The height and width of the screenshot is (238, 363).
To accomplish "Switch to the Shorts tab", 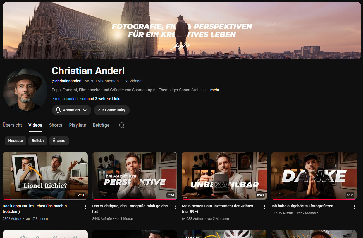I will tap(55, 125).
